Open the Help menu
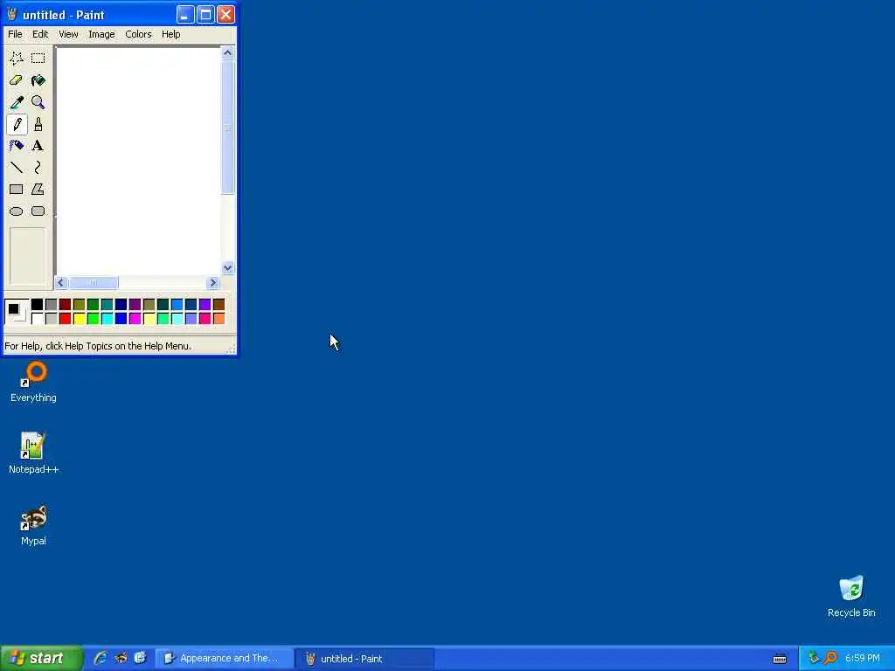Viewport: 895px width, 671px height. click(x=170, y=34)
